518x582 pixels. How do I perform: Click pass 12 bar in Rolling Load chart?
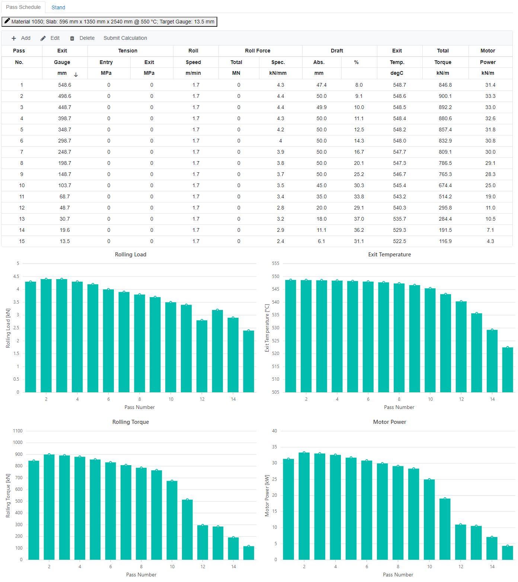[x=202, y=356]
